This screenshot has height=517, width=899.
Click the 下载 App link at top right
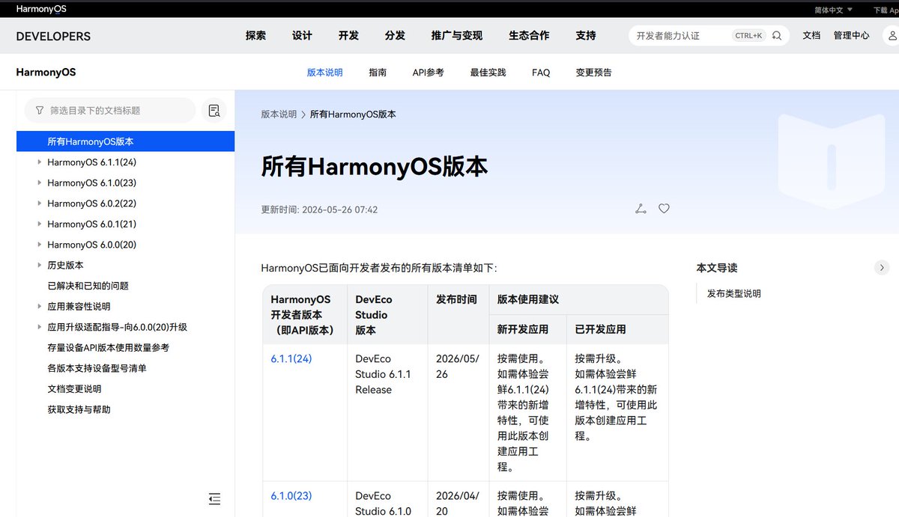click(x=886, y=10)
